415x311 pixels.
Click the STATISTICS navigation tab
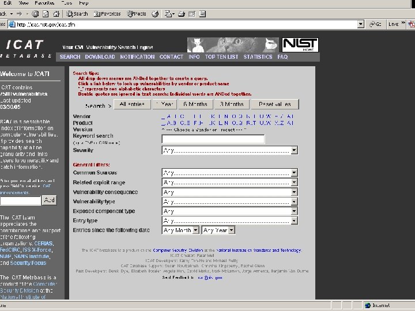pos(258,56)
